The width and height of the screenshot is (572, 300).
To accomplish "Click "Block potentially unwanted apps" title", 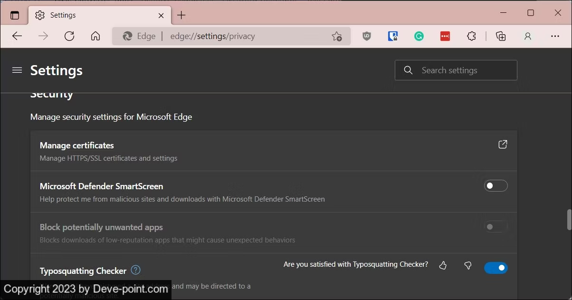I will click(102, 227).
